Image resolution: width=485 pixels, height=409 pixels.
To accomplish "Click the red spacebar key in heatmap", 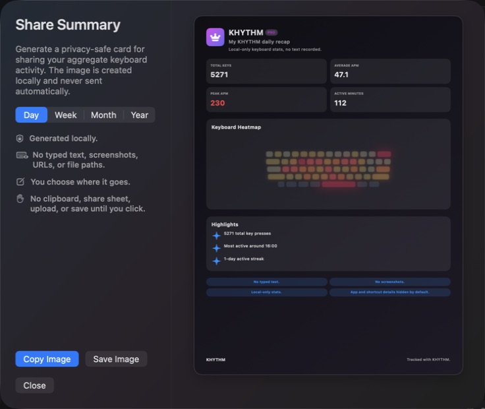I will (x=339, y=185).
